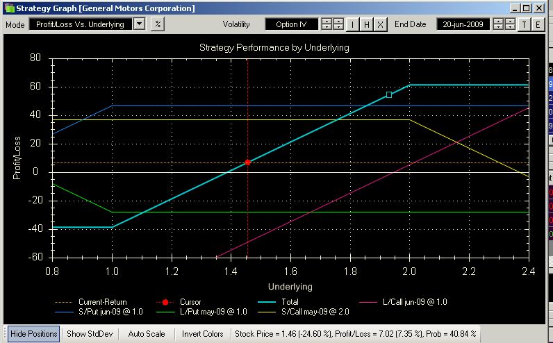The width and height of the screenshot is (553, 343).
Task: Toggle the percent (%) display button
Action: 158,24
